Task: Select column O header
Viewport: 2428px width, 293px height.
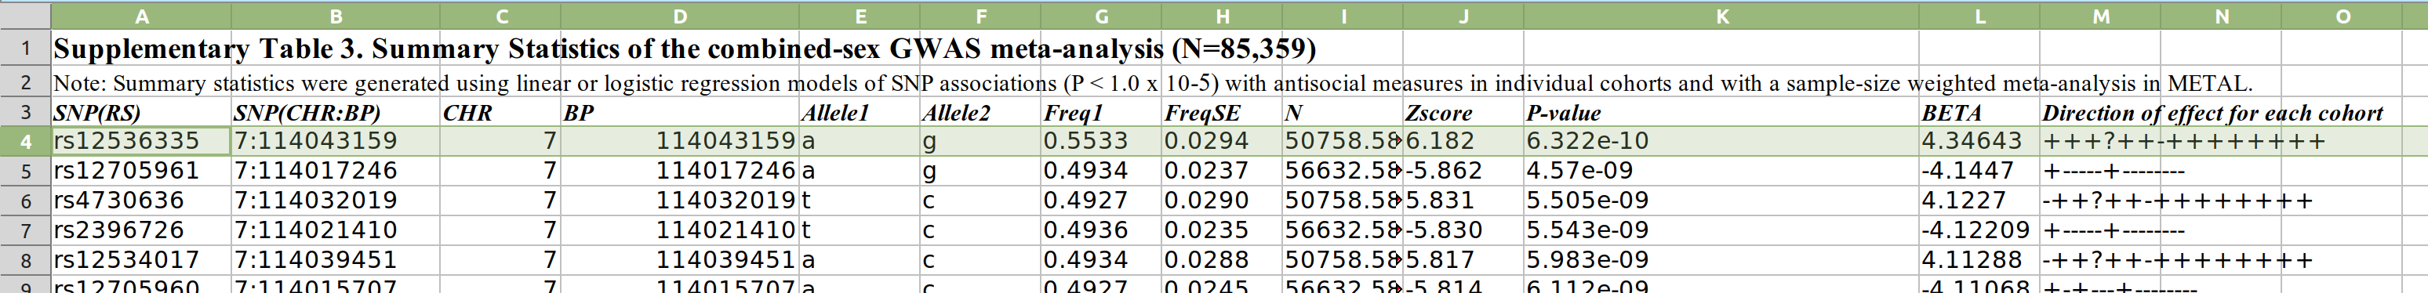Action: [x=2343, y=16]
